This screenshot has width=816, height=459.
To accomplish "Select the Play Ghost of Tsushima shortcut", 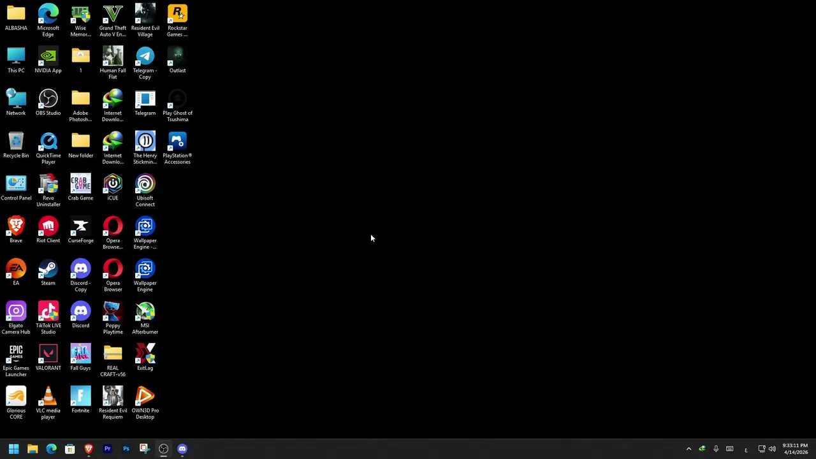I will [177, 105].
